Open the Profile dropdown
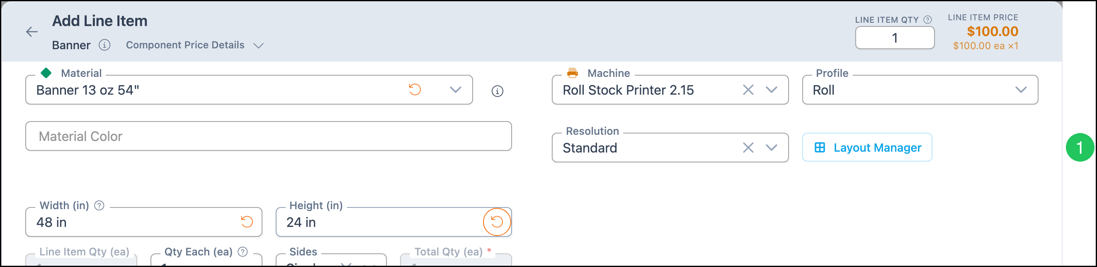Screen dimensions: 1097x267 coord(1021,90)
